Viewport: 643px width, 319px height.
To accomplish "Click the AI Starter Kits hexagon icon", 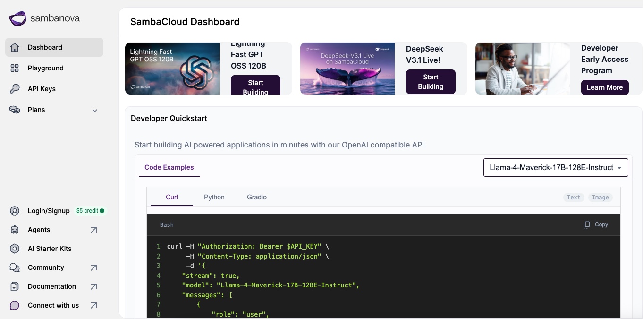I will (15, 249).
